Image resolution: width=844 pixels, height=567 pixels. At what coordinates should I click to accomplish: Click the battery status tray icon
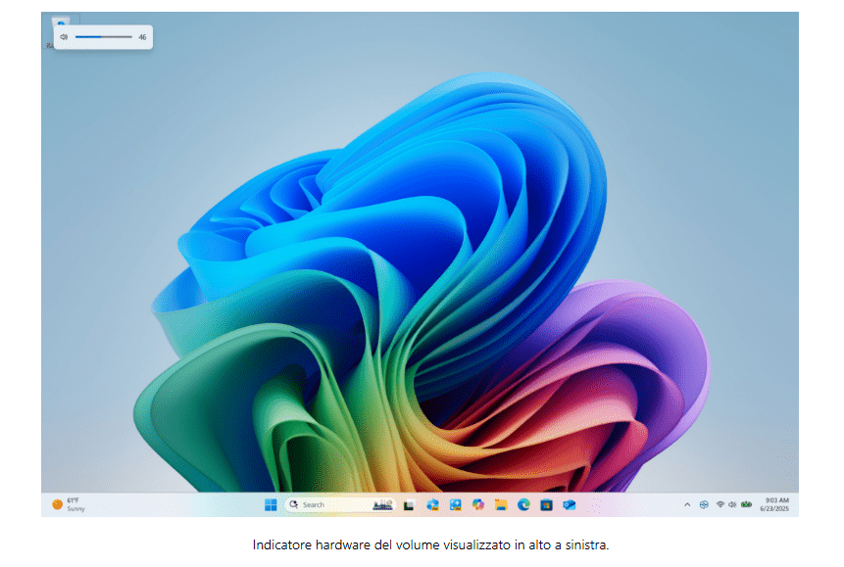(x=746, y=504)
